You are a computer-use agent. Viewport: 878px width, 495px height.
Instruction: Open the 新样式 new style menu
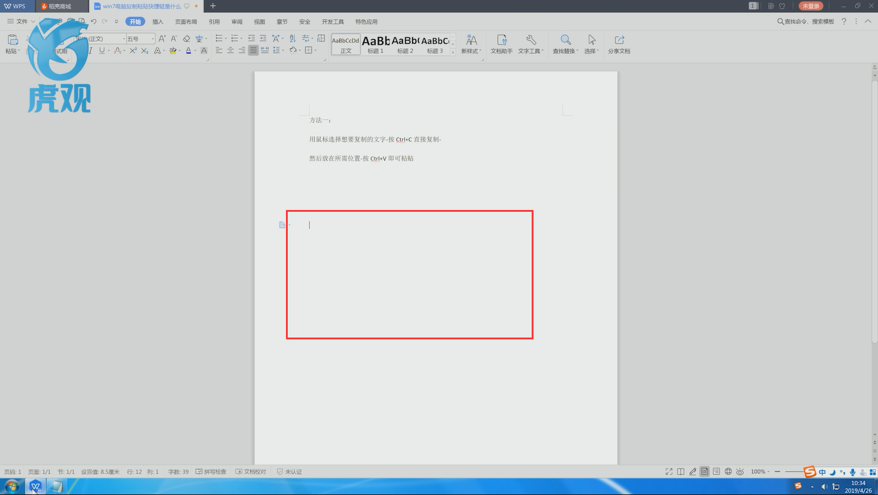[471, 44]
